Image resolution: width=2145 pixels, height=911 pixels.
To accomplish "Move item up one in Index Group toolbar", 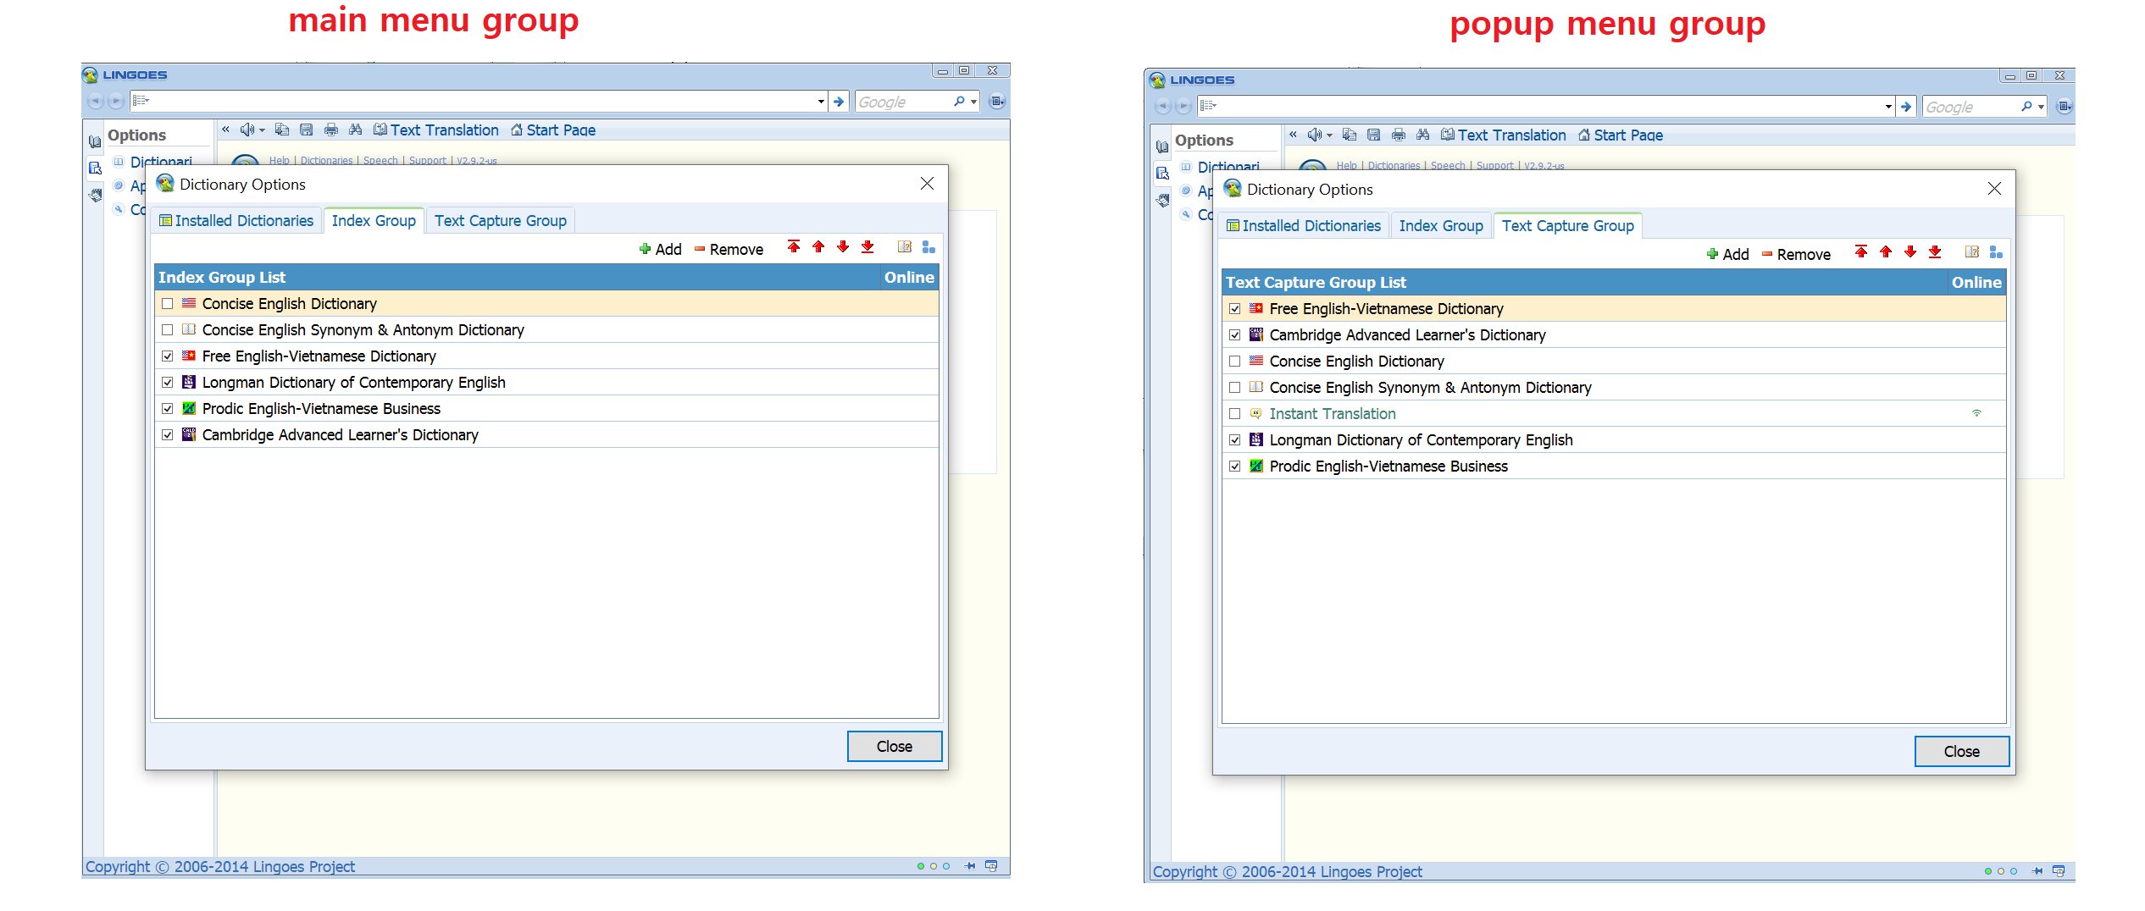I will [x=818, y=247].
